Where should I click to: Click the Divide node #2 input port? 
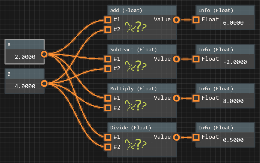[x=108, y=147]
